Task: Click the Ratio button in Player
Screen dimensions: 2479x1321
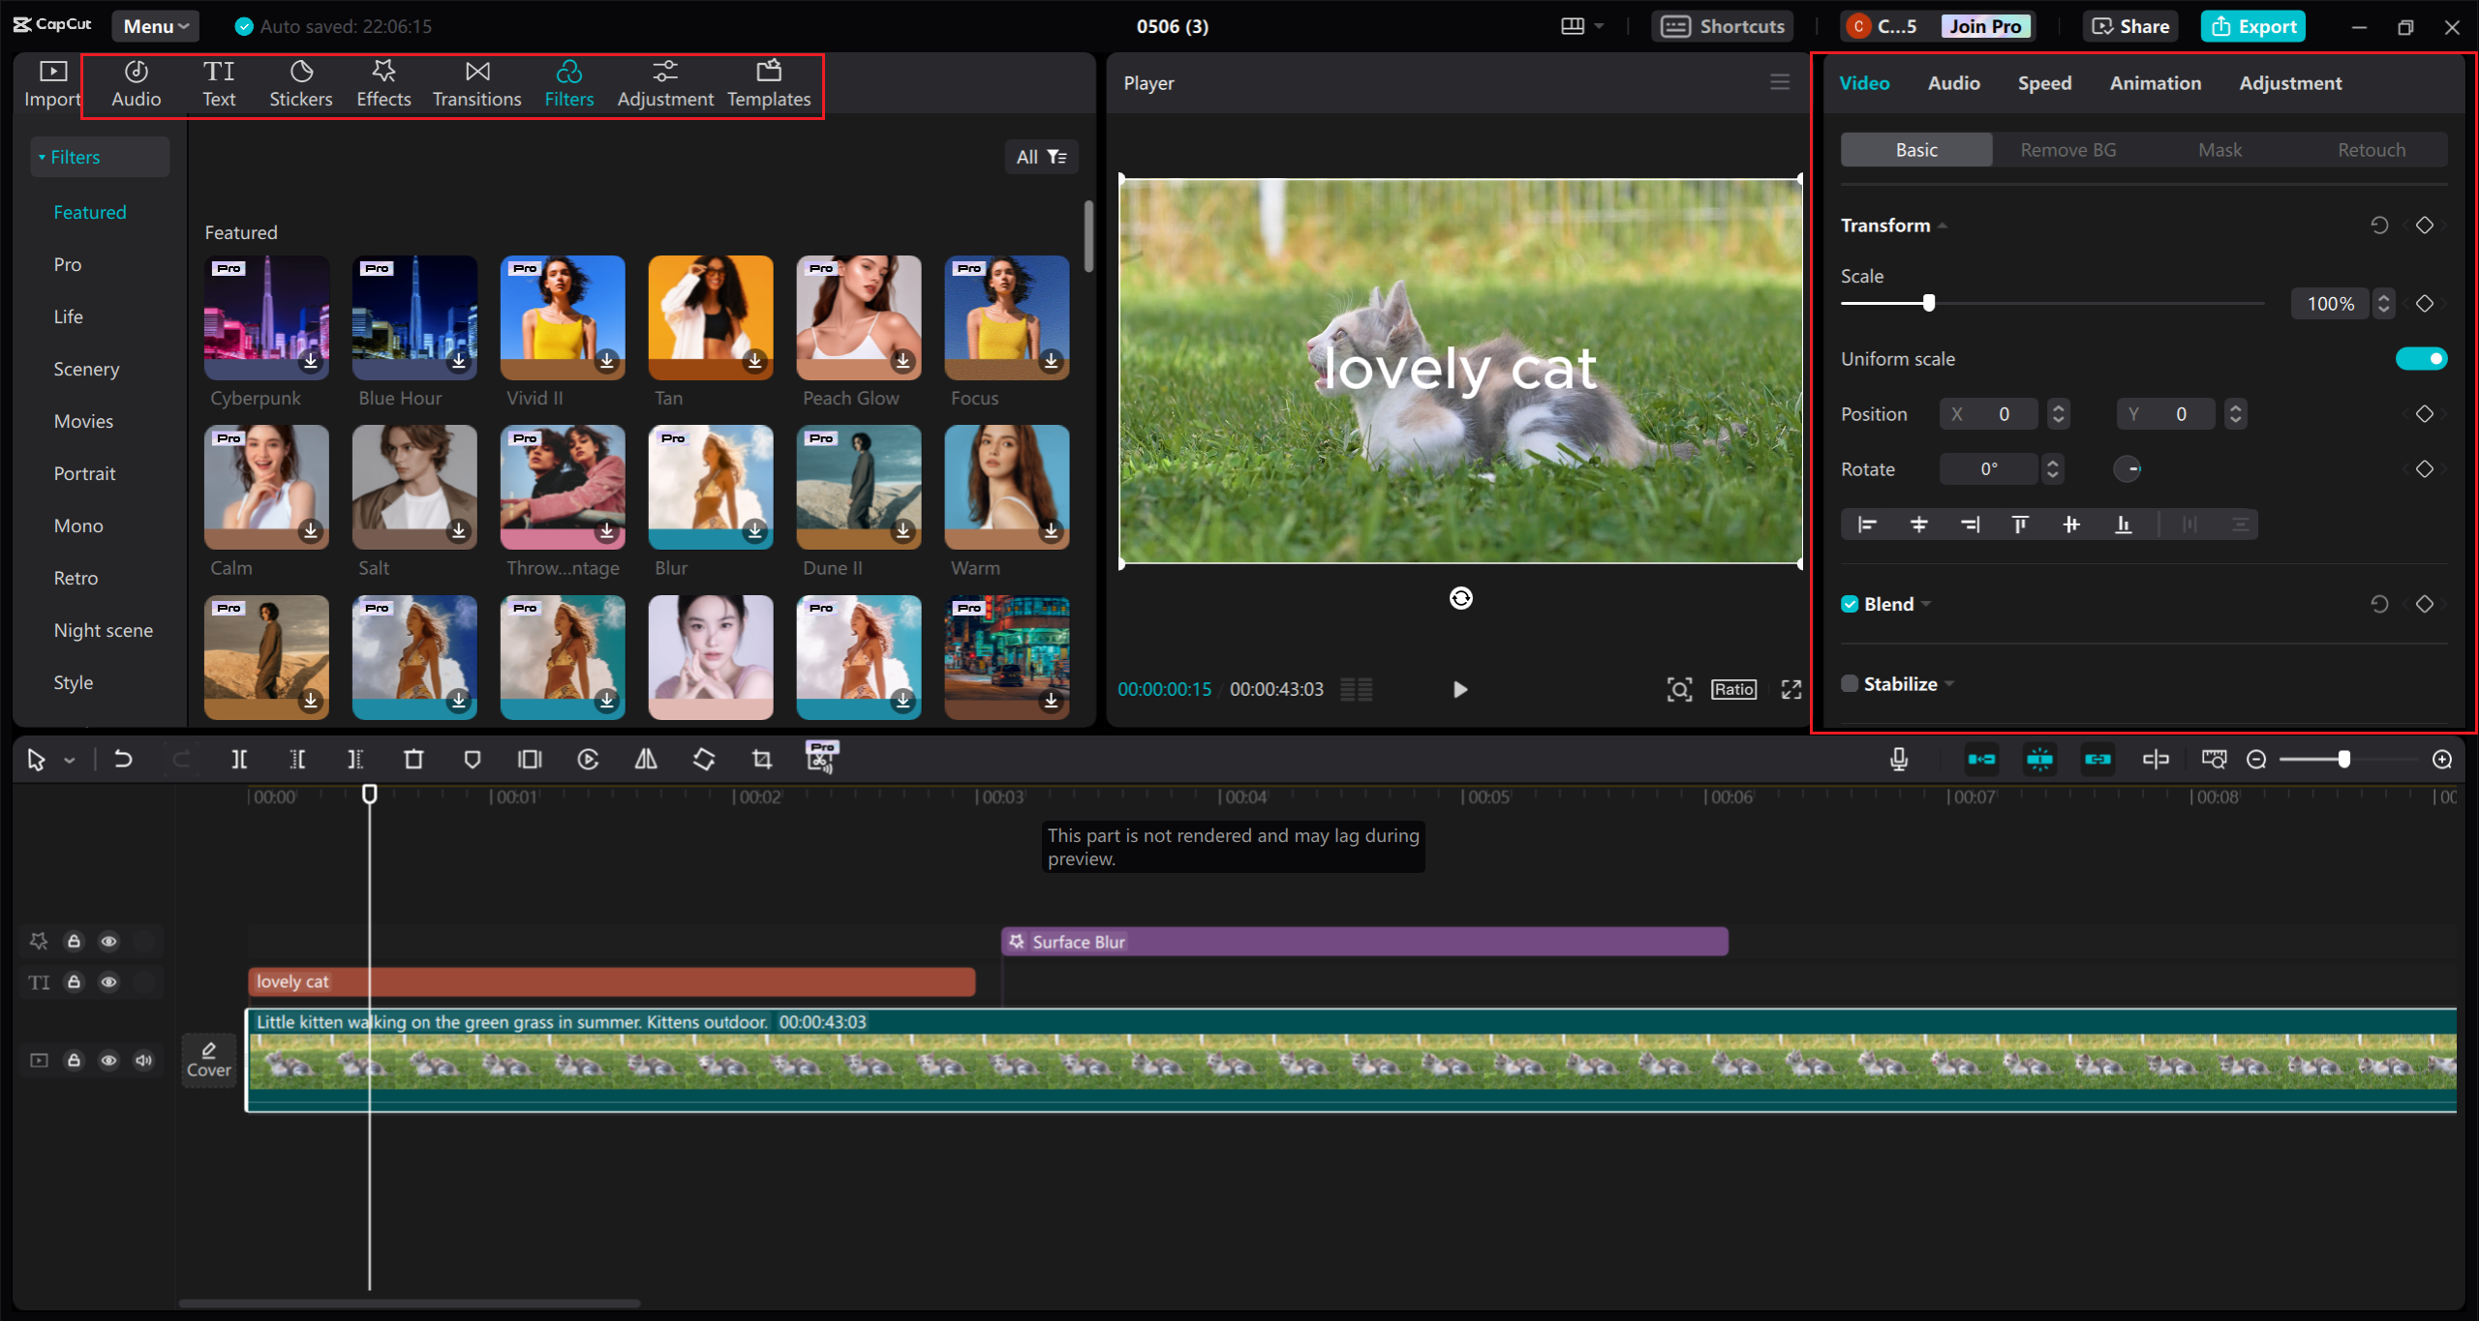Action: click(1733, 689)
